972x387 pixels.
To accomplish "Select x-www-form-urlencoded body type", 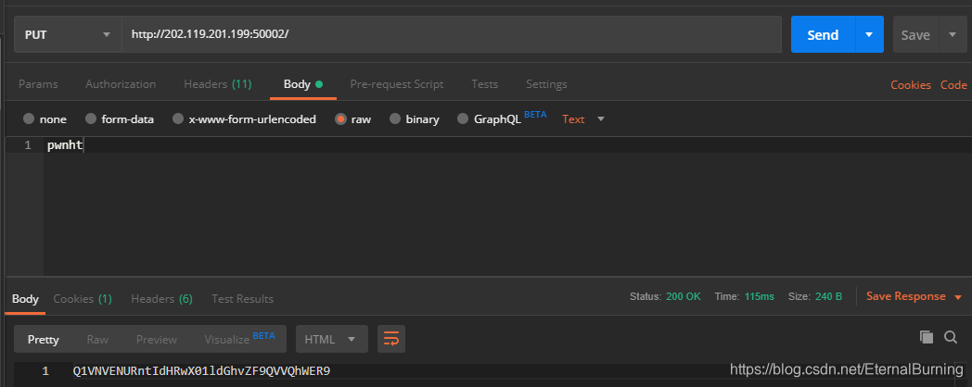I will (x=244, y=119).
